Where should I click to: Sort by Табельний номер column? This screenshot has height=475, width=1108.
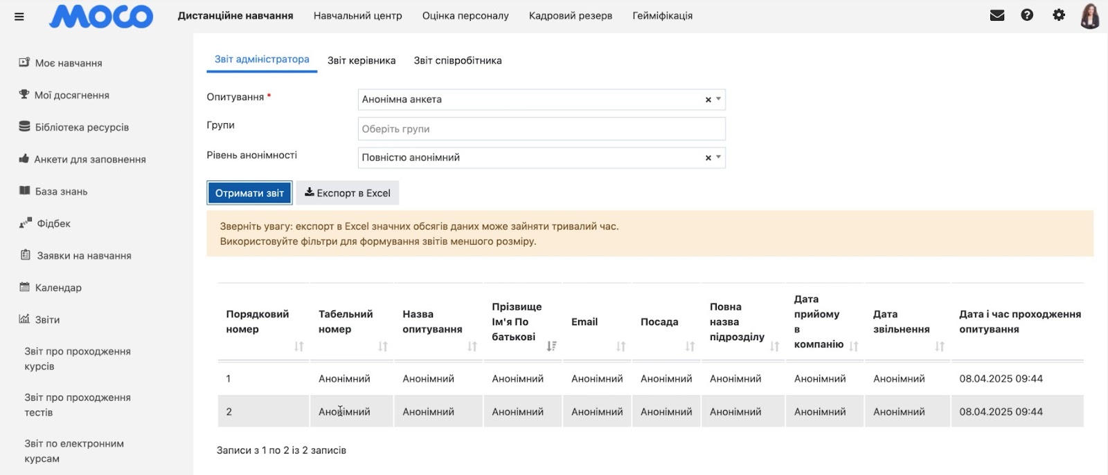tap(382, 346)
